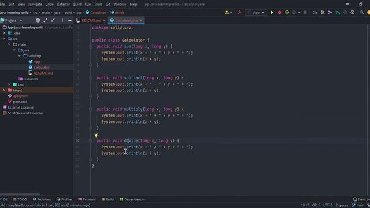The image size is (370, 208).
Task: Open the Profiler tool window
Action: pos(64,199)
